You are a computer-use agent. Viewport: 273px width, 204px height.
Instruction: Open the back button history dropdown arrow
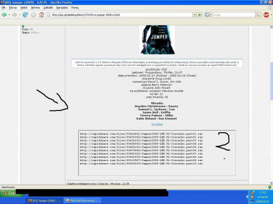tap(9, 15)
